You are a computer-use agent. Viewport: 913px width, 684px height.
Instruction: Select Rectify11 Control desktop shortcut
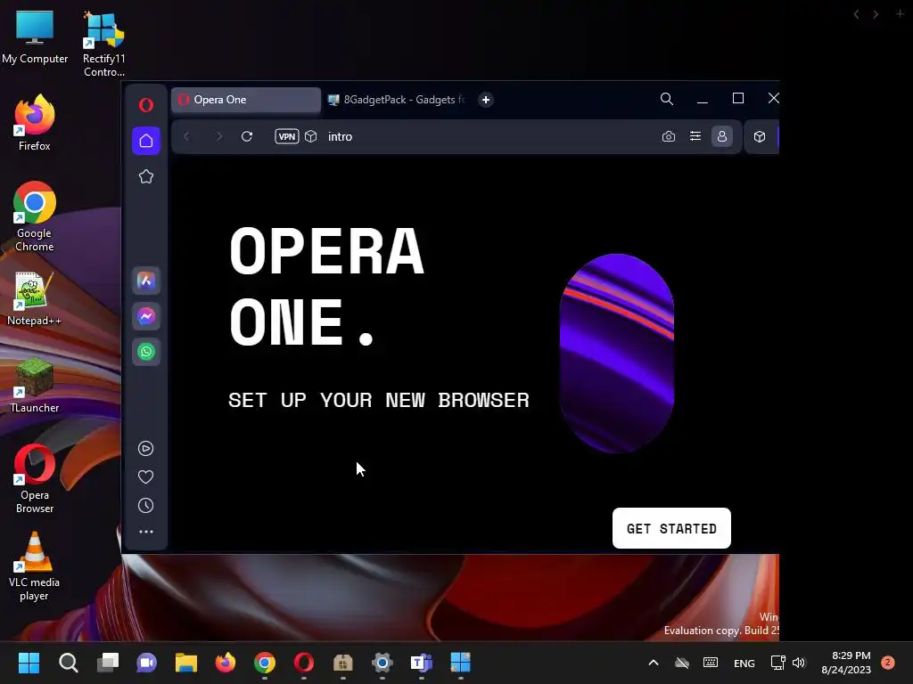(x=103, y=45)
